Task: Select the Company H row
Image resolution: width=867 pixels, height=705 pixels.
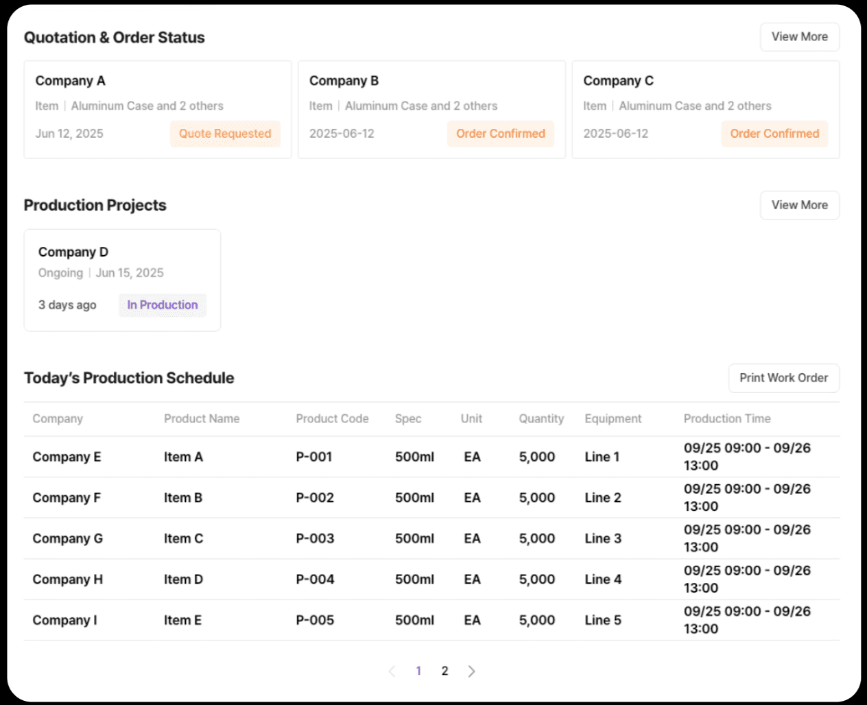Action: 431,579
